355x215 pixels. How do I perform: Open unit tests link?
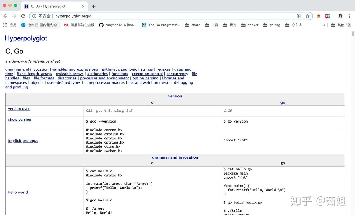(162, 83)
